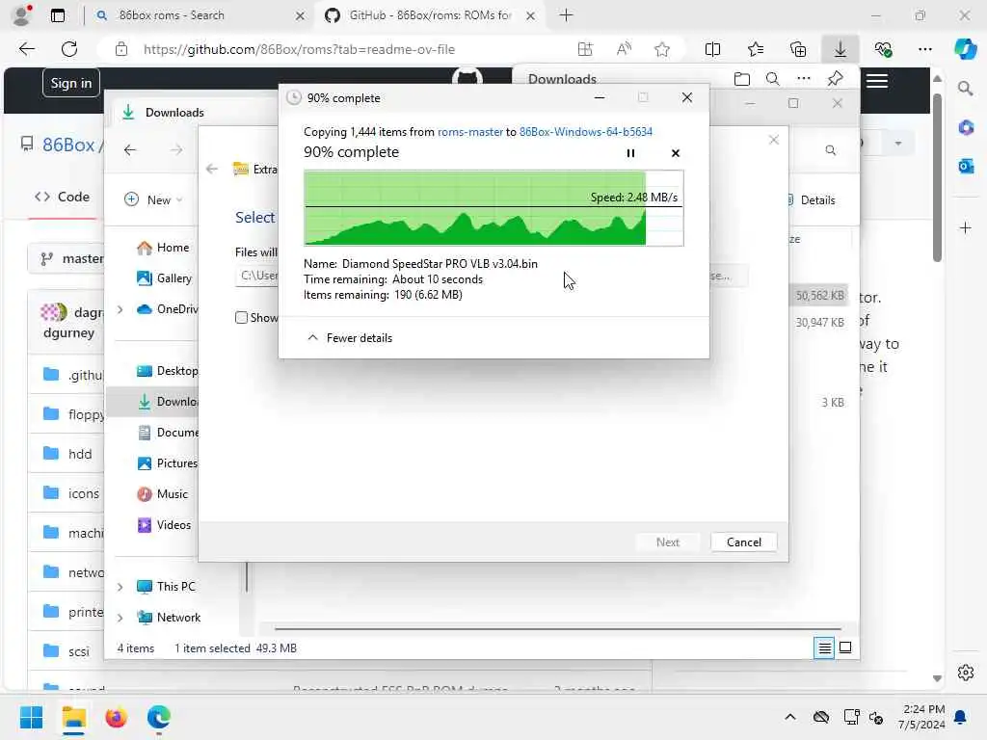Click the copy speed progress graph
This screenshot has height=740, width=987.
pyautogui.click(x=493, y=208)
